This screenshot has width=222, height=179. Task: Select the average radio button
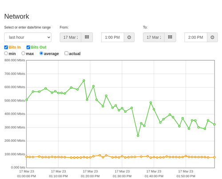point(41,53)
